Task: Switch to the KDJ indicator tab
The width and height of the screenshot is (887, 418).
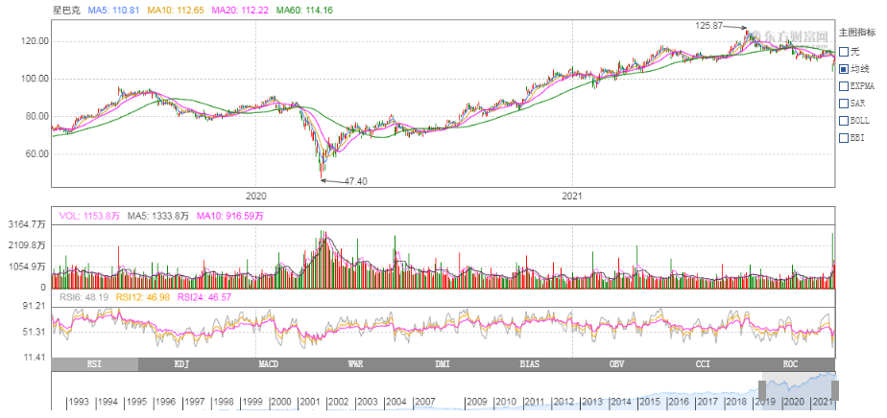Action: click(181, 364)
